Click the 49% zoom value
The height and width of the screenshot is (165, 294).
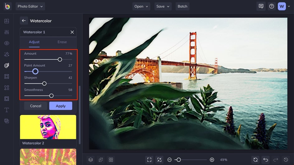224,160
